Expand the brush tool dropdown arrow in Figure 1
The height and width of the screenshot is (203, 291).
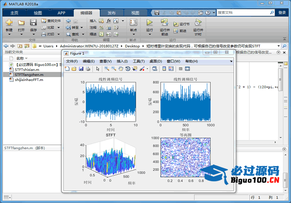tap(147, 69)
